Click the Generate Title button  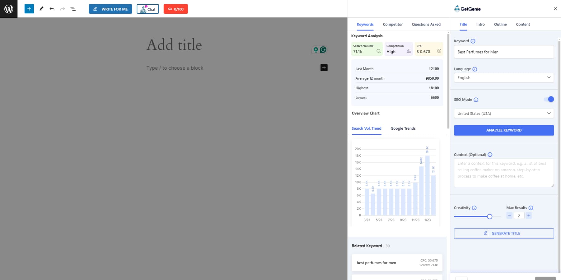coord(504,233)
